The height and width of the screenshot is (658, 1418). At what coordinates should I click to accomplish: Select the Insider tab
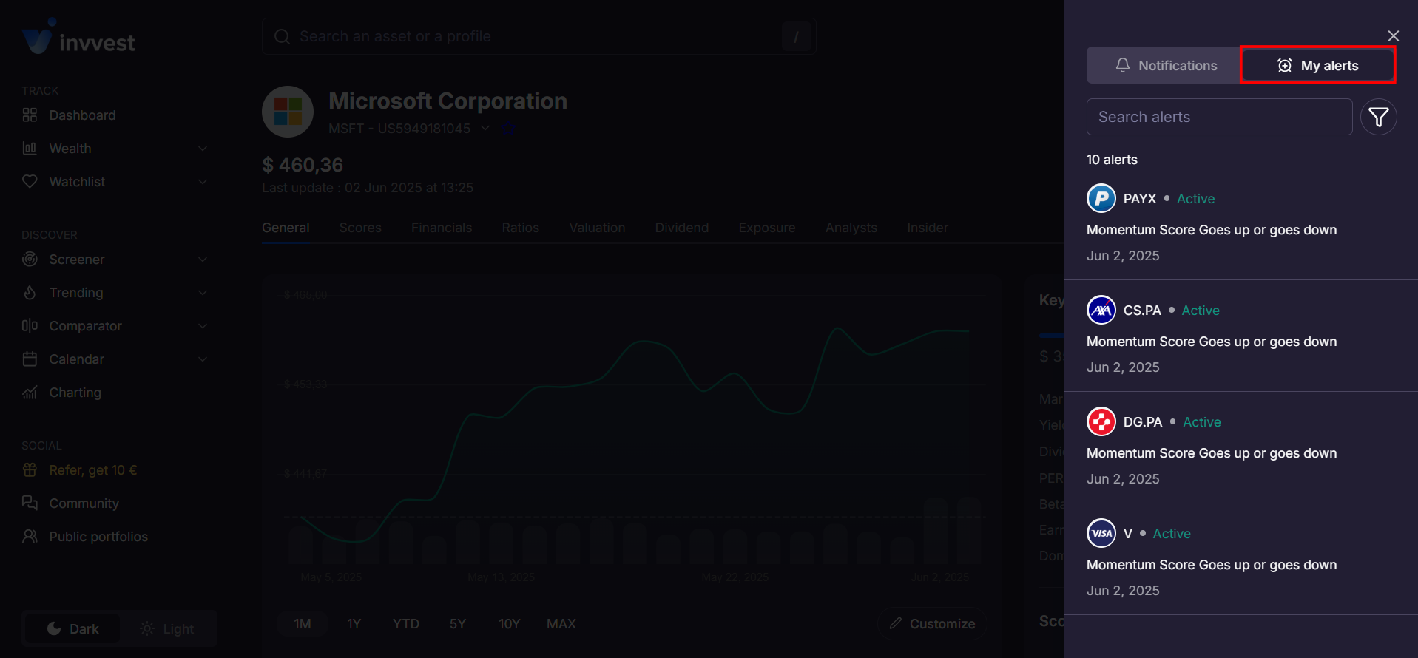click(928, 228)
